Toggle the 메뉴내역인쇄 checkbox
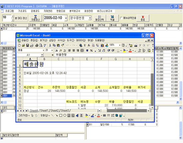The height and width of the screenshot is (143, 183). click(x=121, y=18)
